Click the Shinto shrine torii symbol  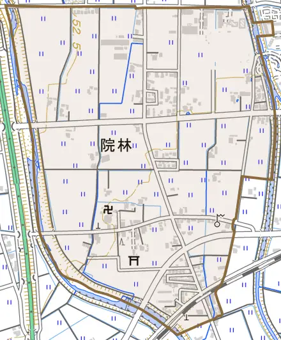click(x=134, y=260)
